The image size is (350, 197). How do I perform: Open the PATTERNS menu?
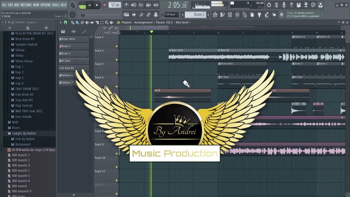[x=26, y=5]
